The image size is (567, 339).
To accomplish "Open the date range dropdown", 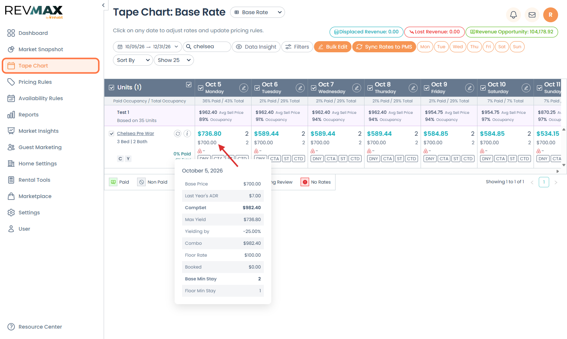I will click(148, 47).
